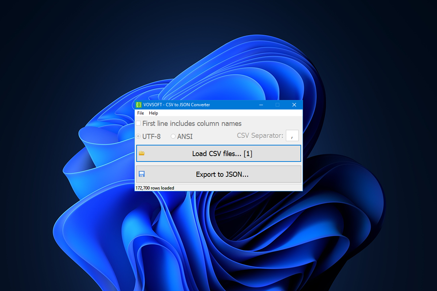Select the ANSI encoding option

pyautogui.click(x=173, y=136)
